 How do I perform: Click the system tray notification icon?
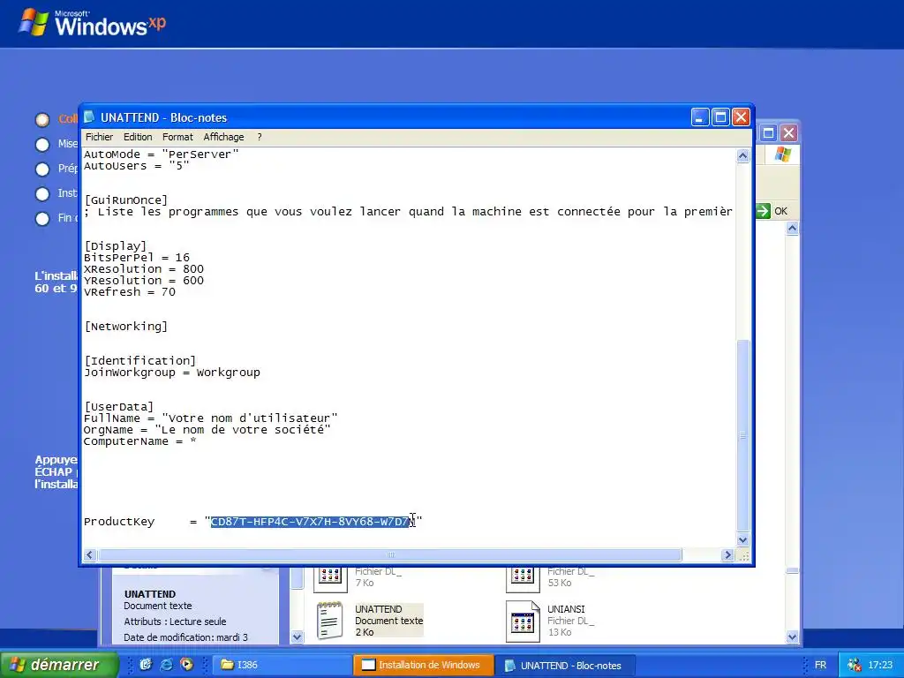tap(855, 666)
